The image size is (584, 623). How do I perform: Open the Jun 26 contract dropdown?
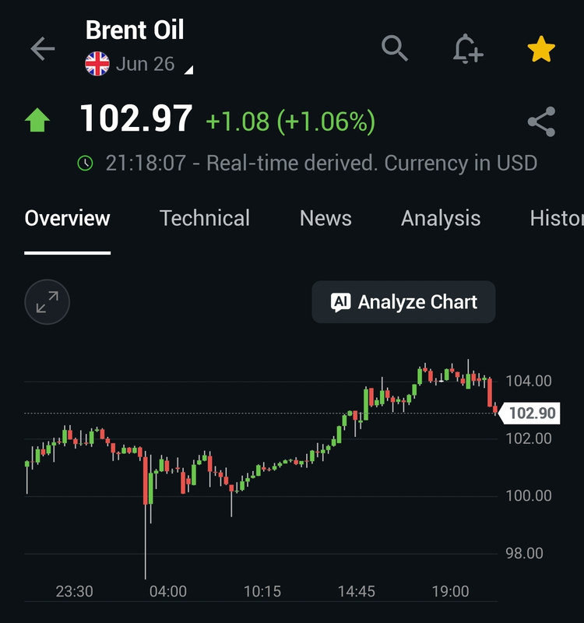[x=145, y=64]
